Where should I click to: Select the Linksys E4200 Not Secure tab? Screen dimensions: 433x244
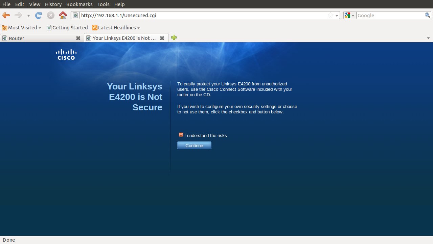[126, 38]
